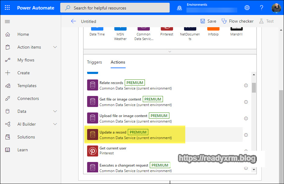Select the Pinterest connector icon
284x184 pixels.
pos(167,29)
